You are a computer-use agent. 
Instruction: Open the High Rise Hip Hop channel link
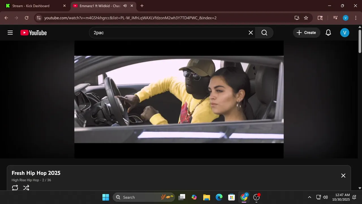pos(25,180)
